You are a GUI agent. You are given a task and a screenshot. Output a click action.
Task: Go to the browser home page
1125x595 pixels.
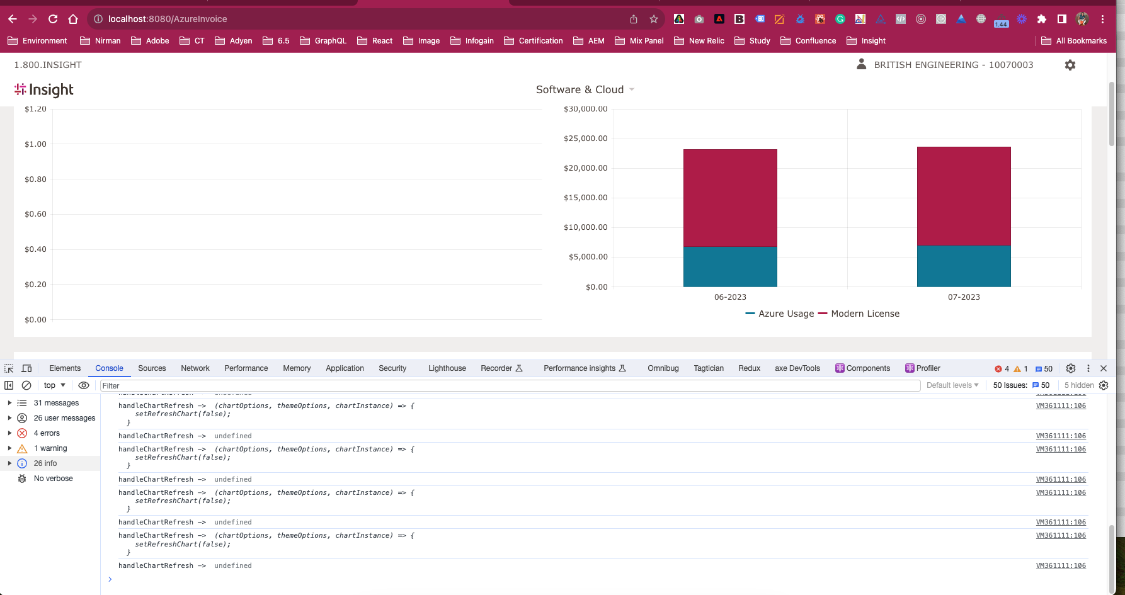(x=73, y=19)
